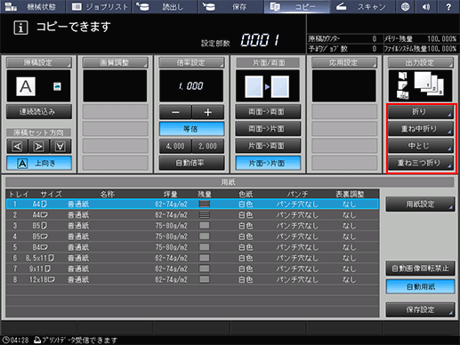This screenshot has width=460, height=345.
Task: Select the コピー tab
Action: [x=297, y=6]
